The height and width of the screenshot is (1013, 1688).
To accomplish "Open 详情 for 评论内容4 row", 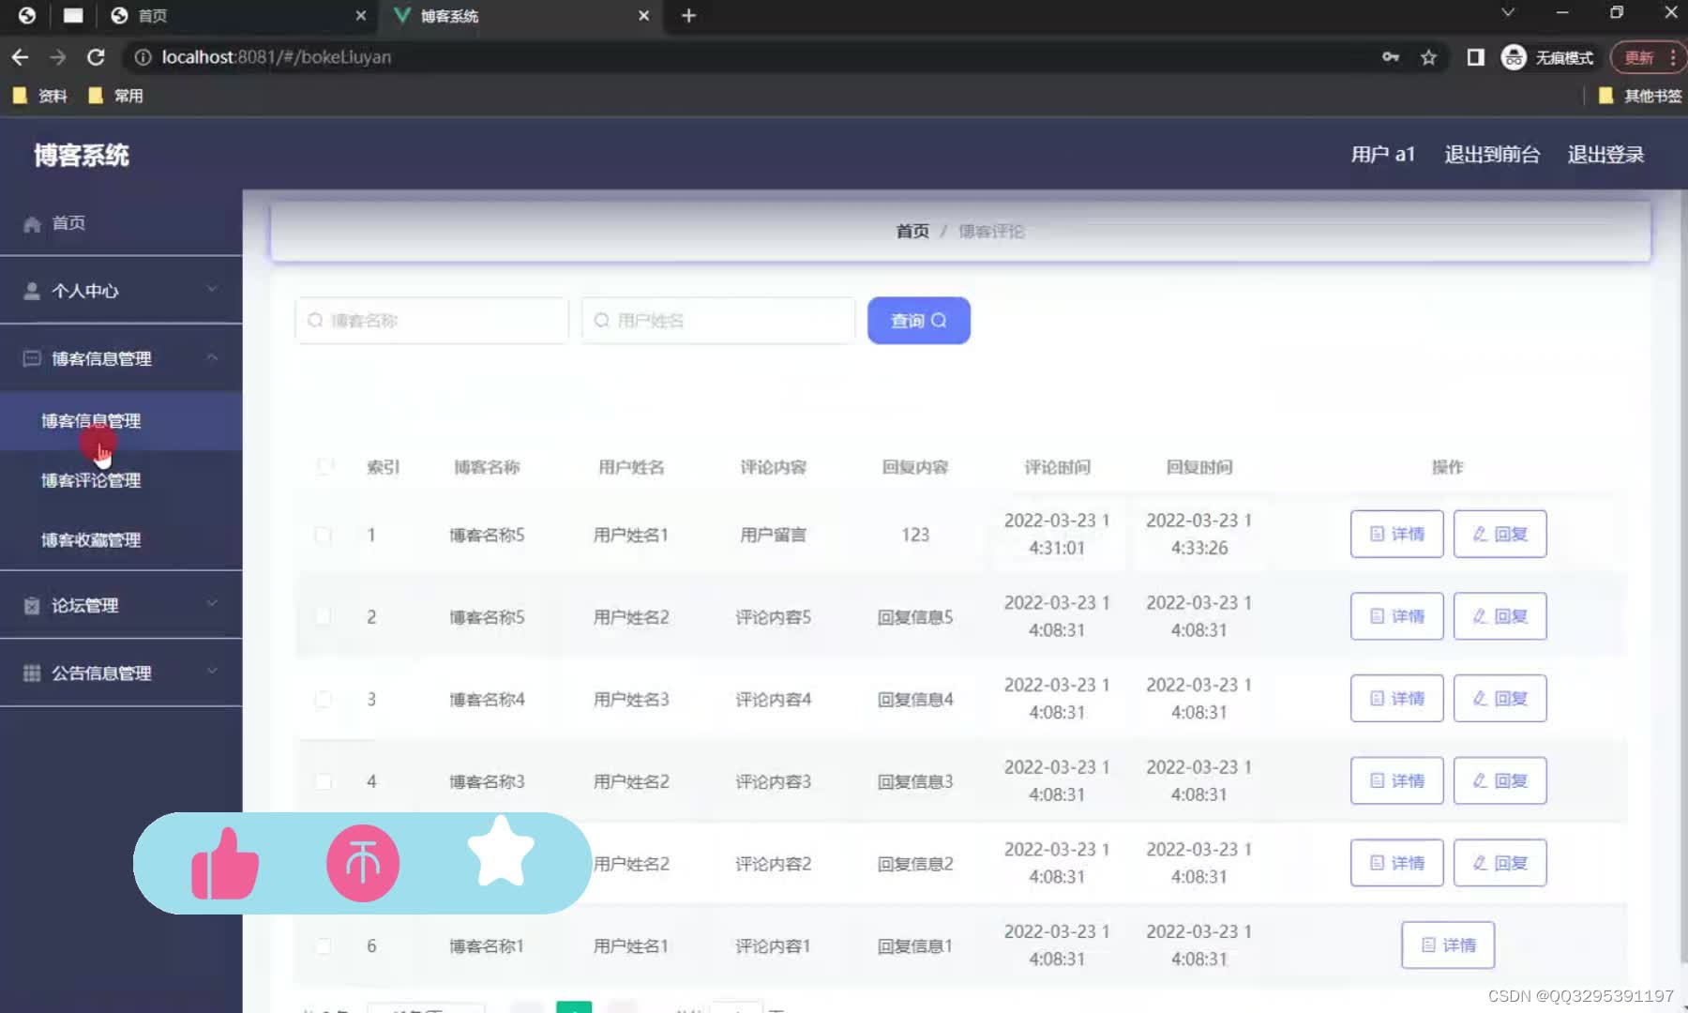I will point(1397,699).
